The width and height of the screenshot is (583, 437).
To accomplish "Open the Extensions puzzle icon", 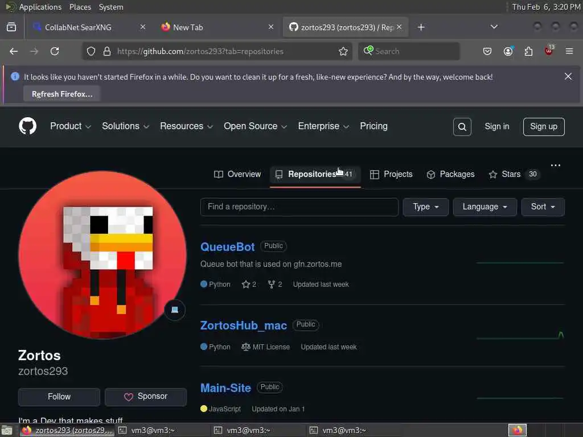I will (528, 51).
